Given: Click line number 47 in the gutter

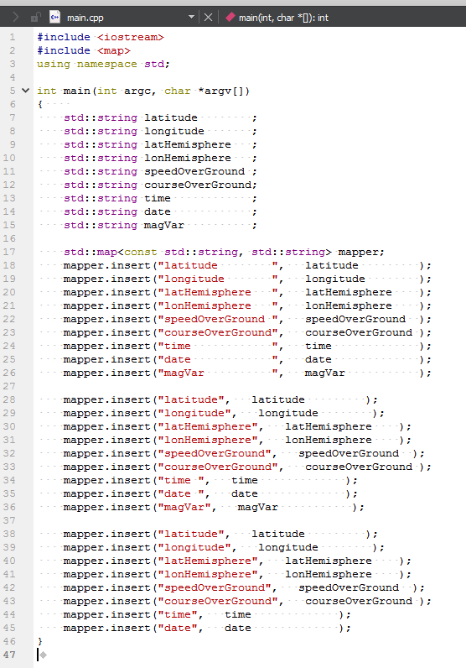Looking at the screenshot, I should pyautogui.click(x=9, y=655).
